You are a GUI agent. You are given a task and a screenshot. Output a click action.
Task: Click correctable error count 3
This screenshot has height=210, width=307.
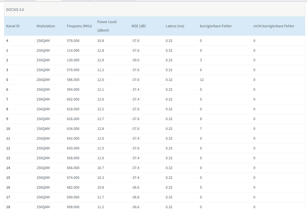pos(201,60)
